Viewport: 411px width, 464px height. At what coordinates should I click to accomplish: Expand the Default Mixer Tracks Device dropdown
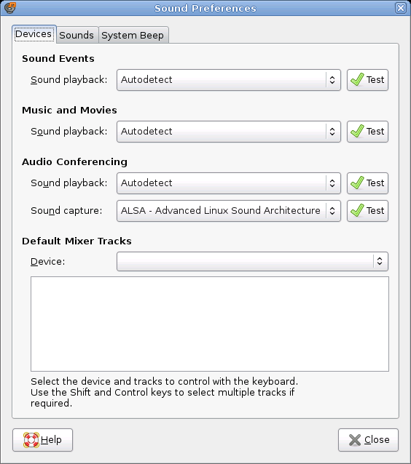(x=252, y=261)
